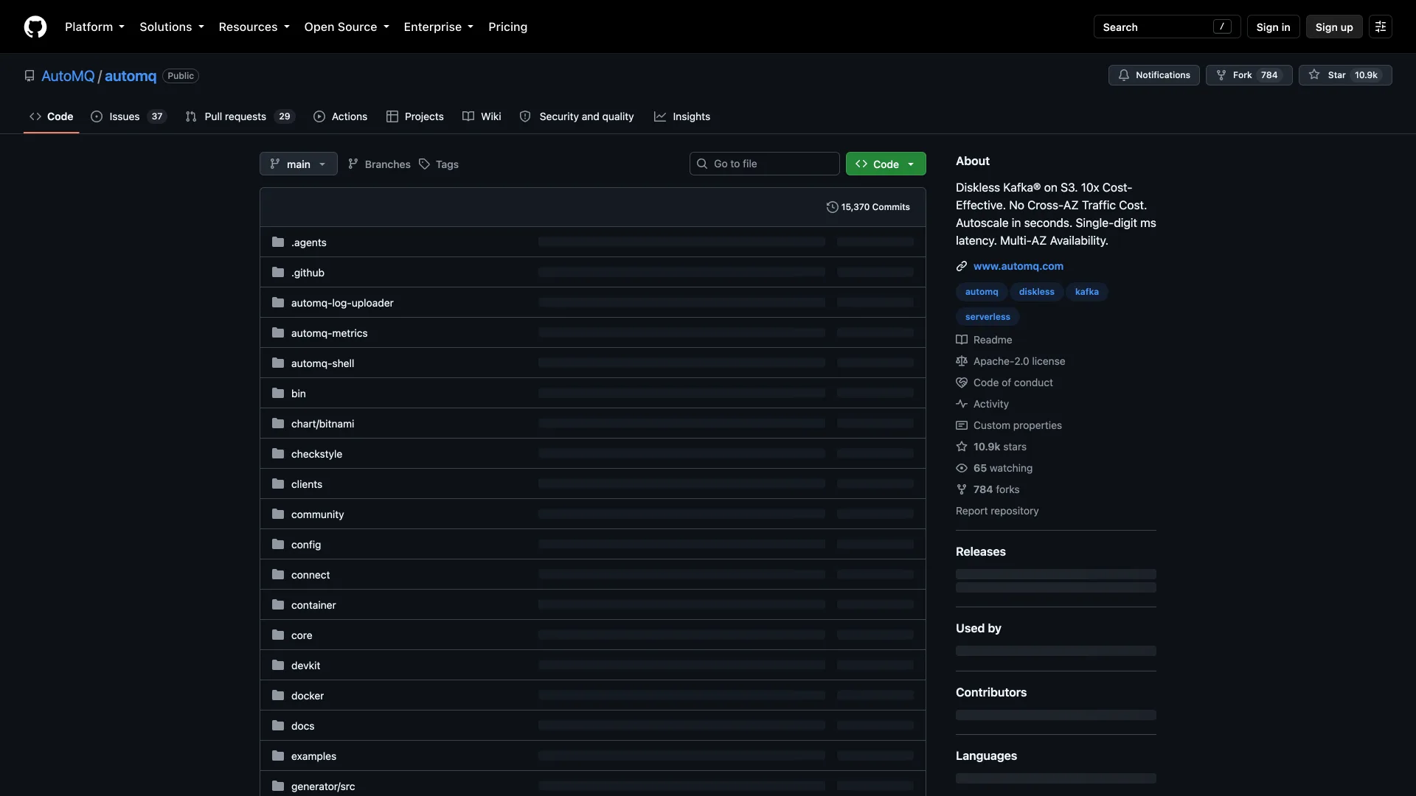Click the bell icon in Notifications button

pos(1124,75)
